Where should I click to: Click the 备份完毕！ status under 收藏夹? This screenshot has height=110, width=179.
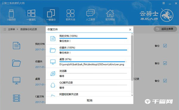click(65, 53)
